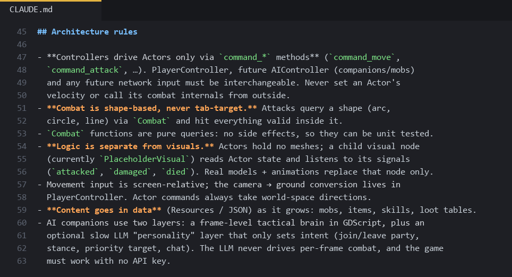Click line number 47 in the gutter
This screenshot has width=512, height=277.
[22, 57]
